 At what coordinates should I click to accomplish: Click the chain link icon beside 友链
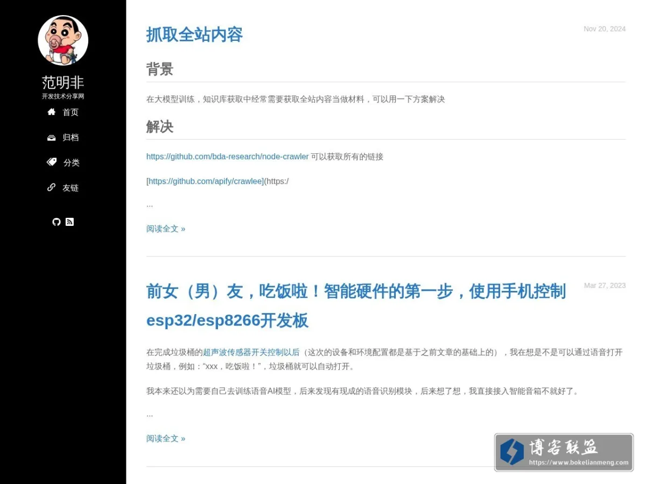[x=52, y=187]
